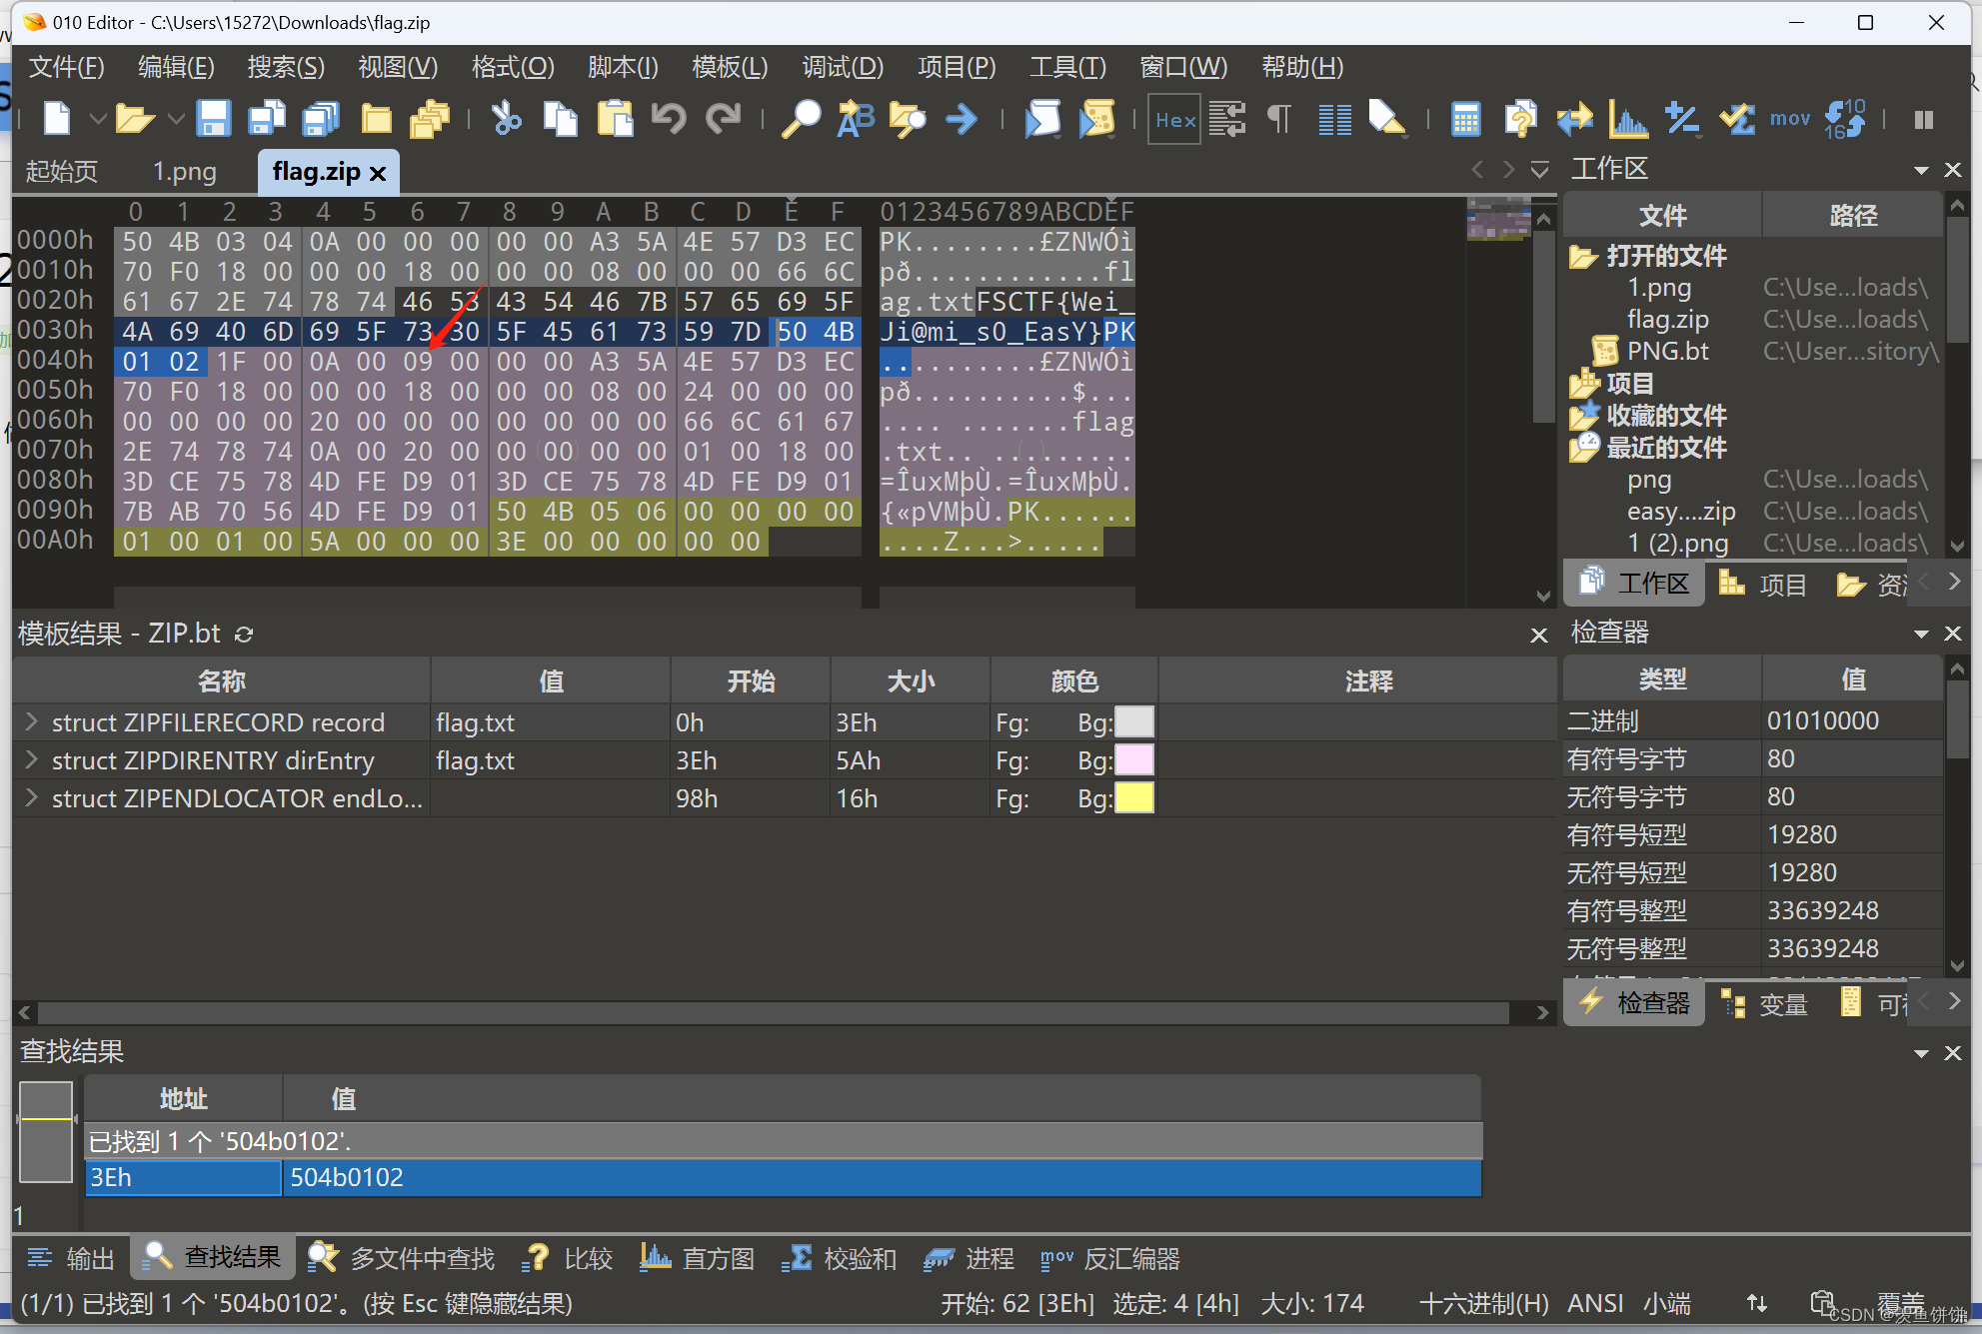Click the Open file folder icon
This screenshot has height=1334, width=1982.
point(133,119)
